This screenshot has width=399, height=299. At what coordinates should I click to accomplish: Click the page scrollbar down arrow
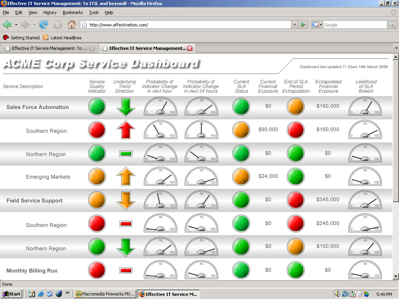tap(396, 276)
